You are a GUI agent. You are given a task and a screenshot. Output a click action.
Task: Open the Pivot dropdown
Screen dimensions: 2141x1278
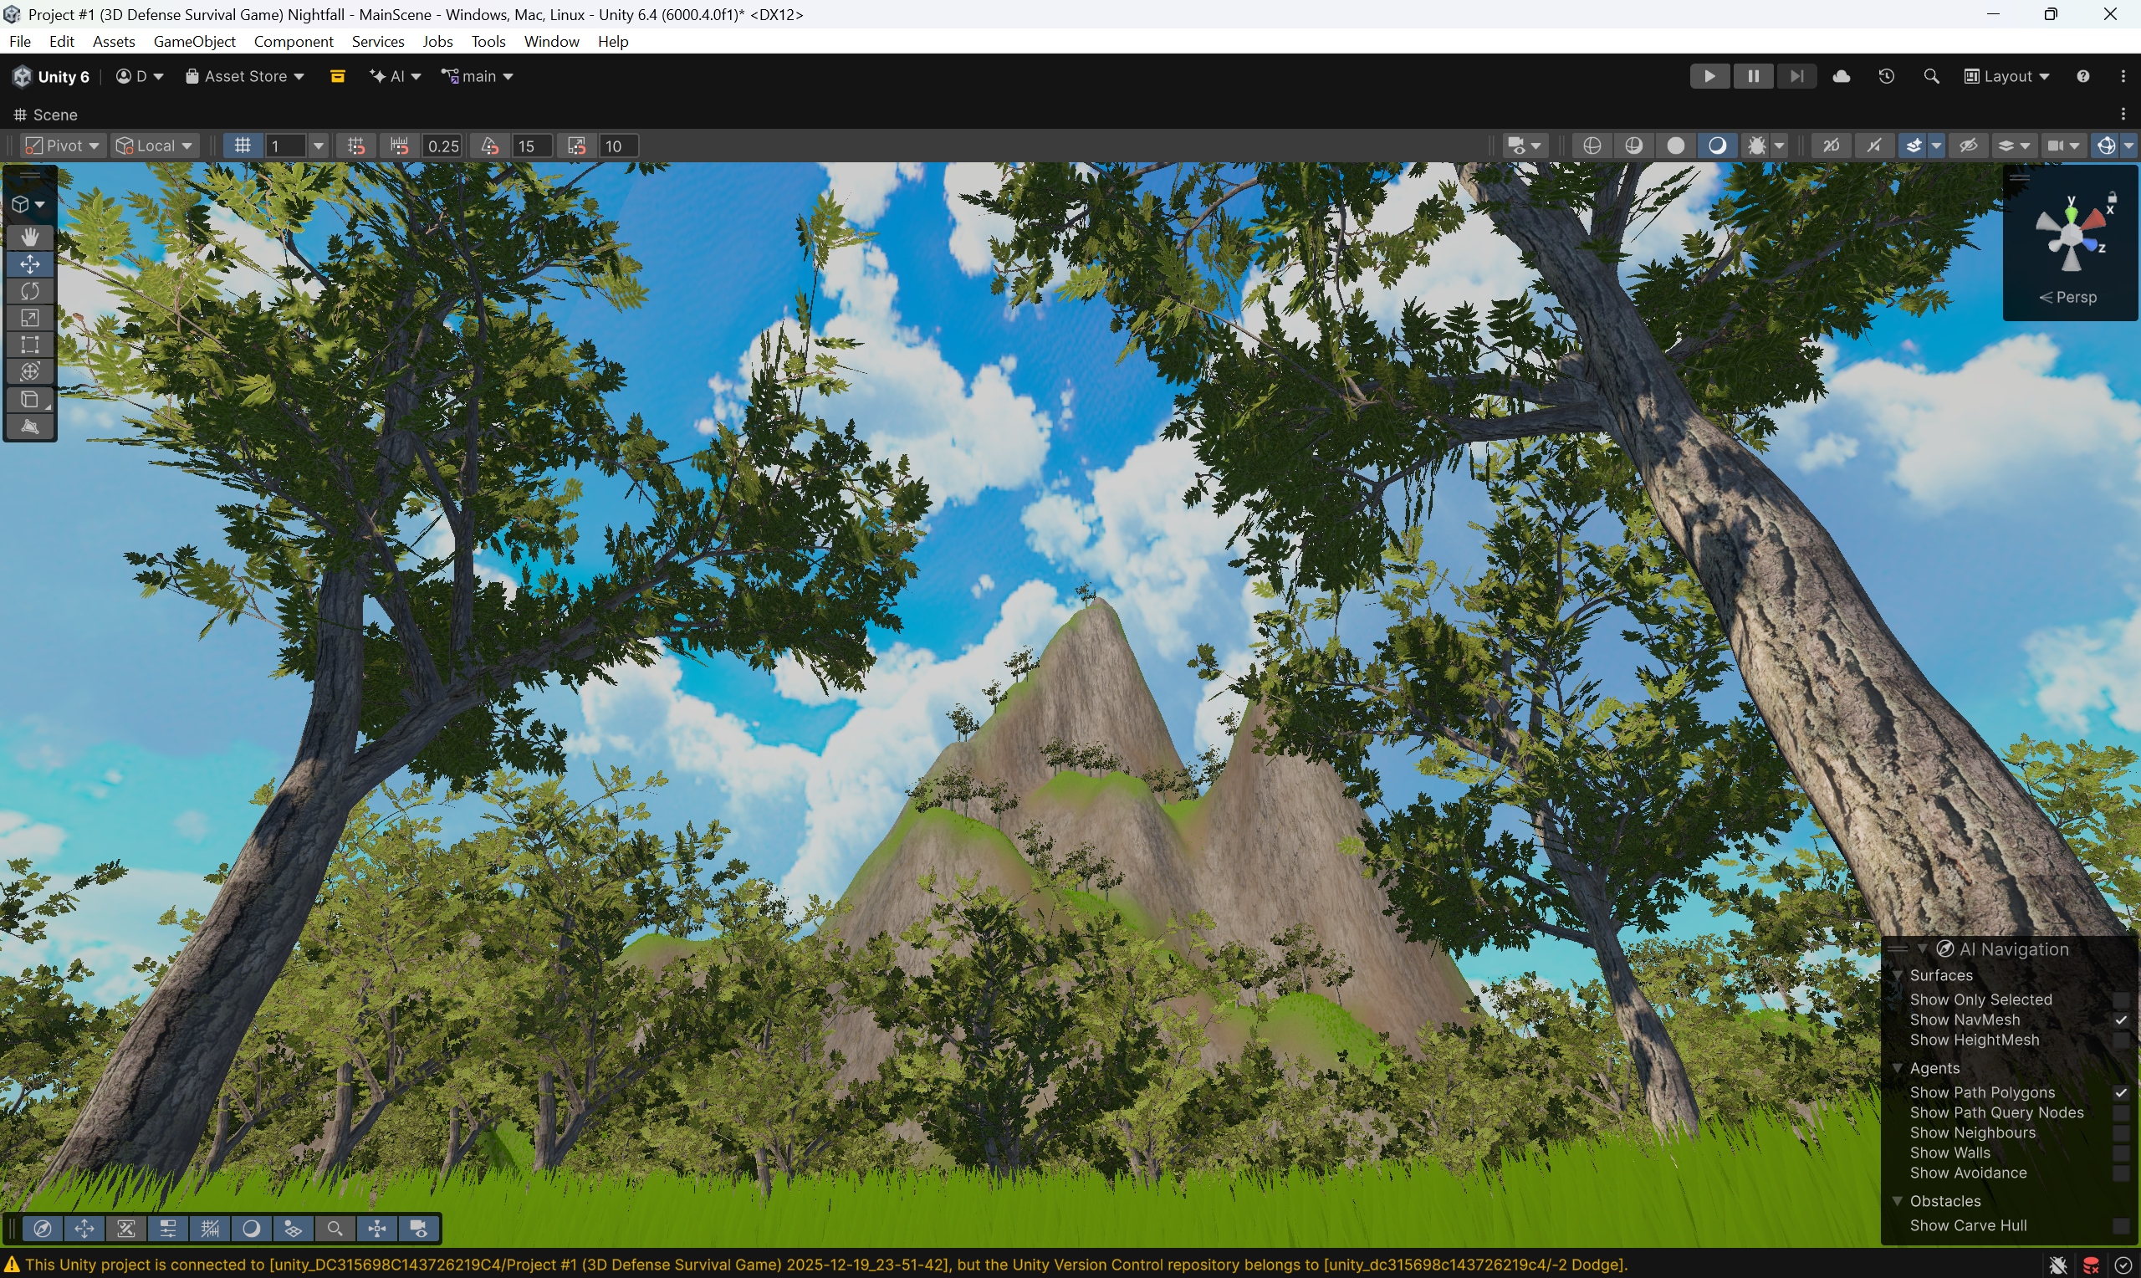coord(62,146)
